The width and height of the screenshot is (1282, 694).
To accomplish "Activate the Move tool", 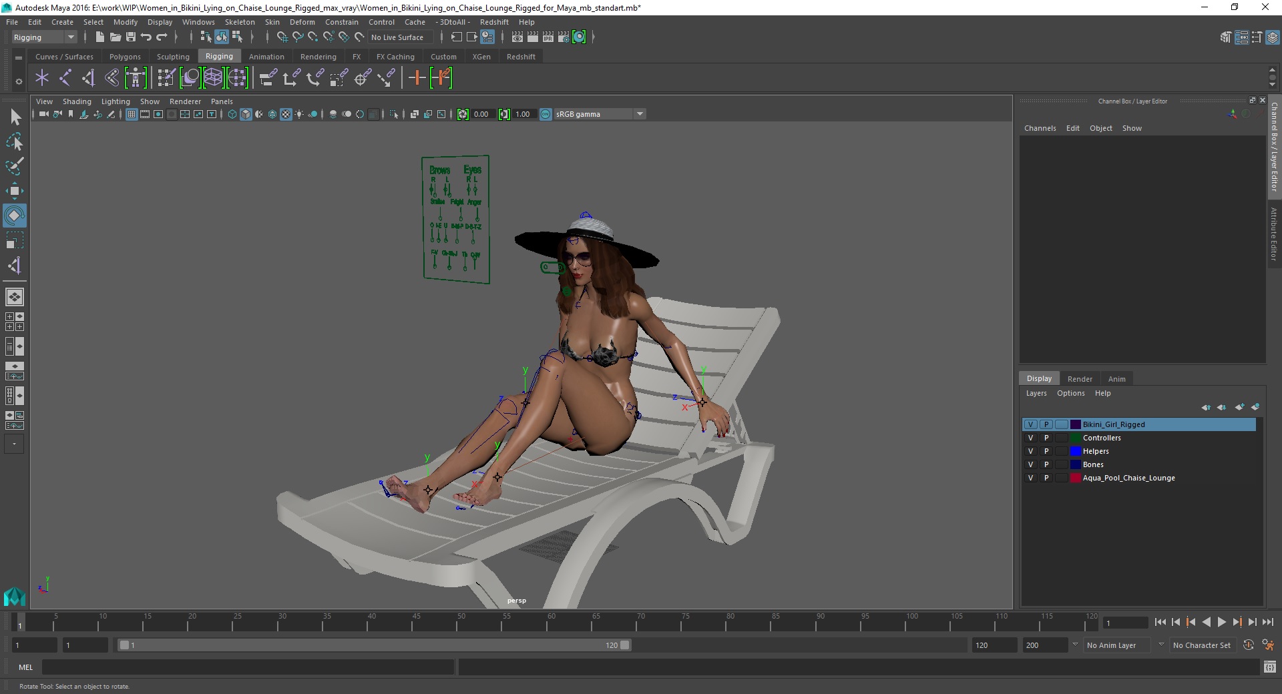I will click(15, 191).
